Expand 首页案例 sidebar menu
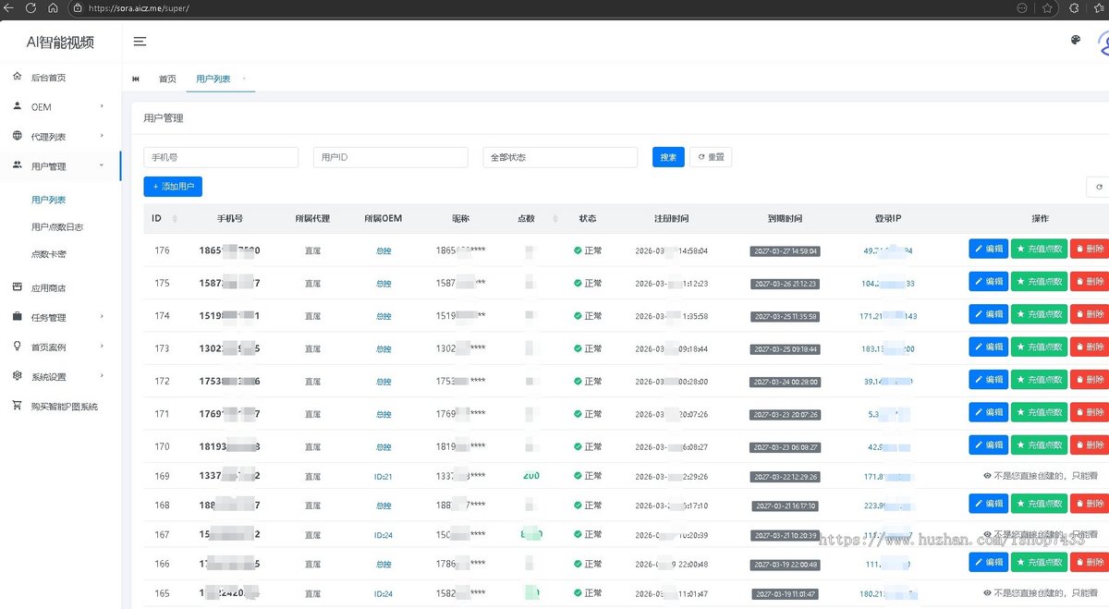 (60, 347)
